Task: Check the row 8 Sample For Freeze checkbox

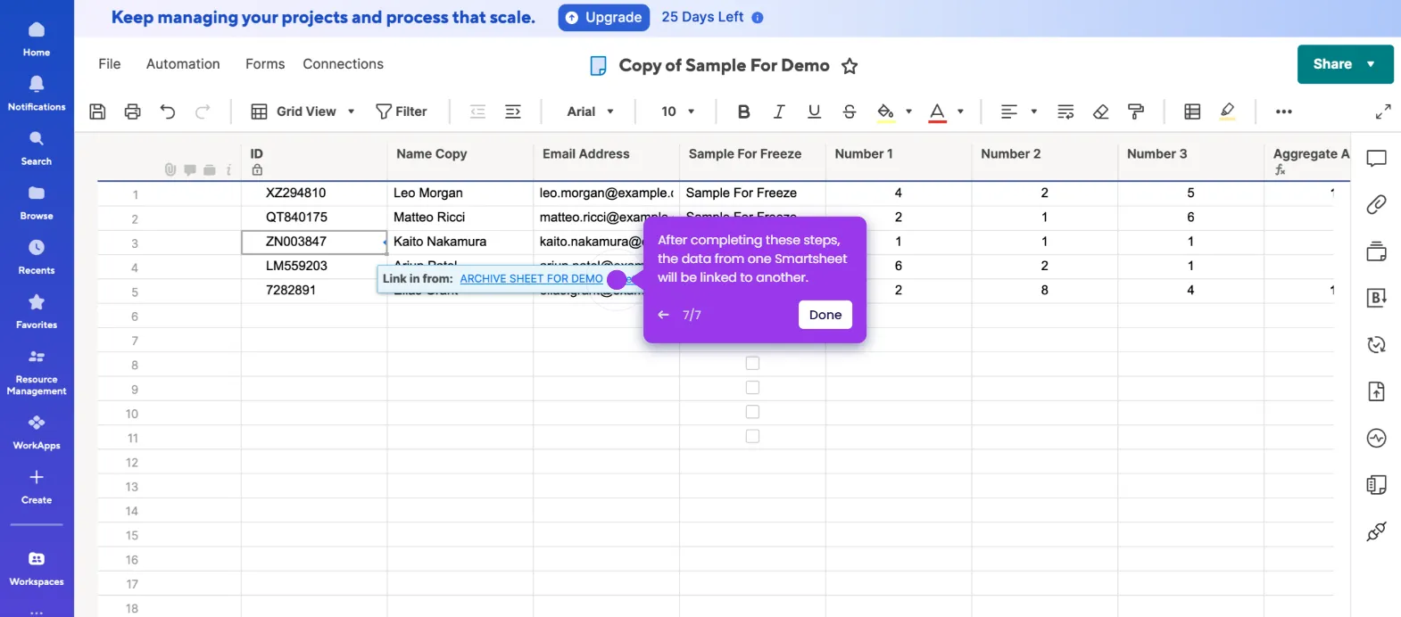Action: click(x=752, y=364)
